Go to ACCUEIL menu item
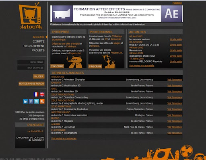This screenshot has width=206, height=160. (39, 37)
